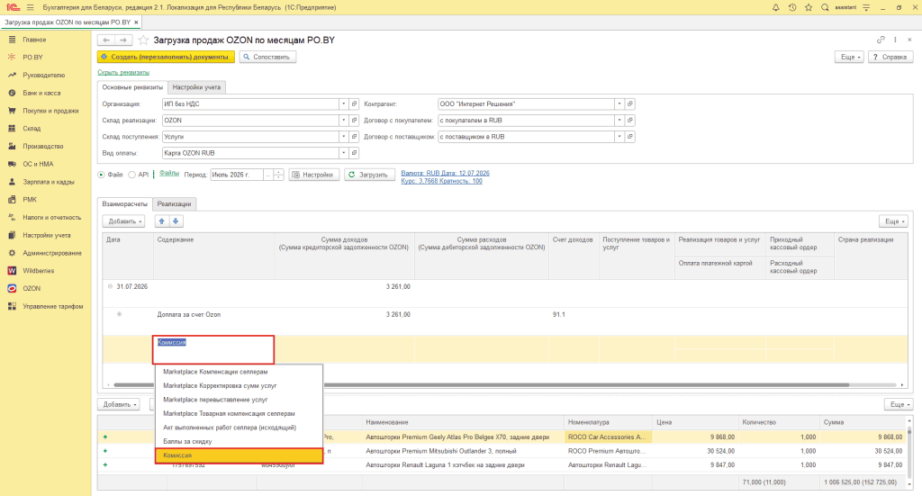
Task: Switch to Основные реквизиты tab
Action: 132,87
